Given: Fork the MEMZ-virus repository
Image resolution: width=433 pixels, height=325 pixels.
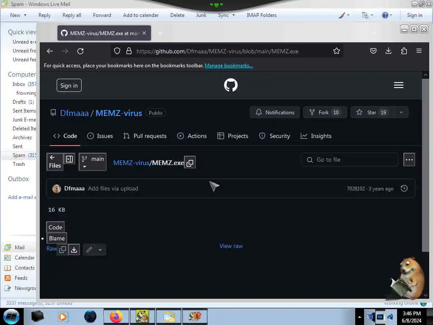Looking at the screenshot, I should tap(325, 113).
